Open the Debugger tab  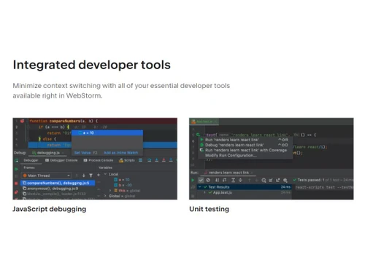click(x=31, y=160)
